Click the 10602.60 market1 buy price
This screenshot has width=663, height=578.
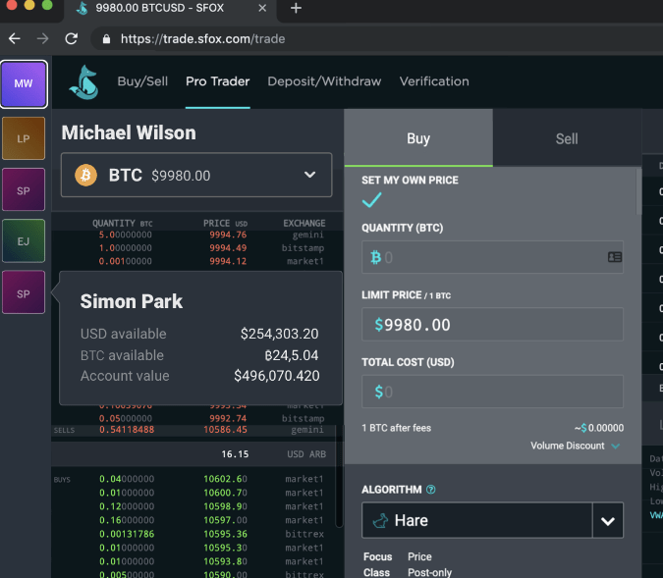[x=225, y=479]
